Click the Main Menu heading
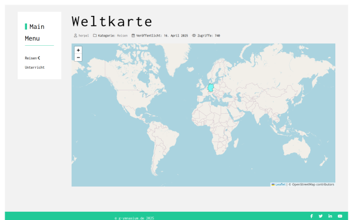This screenshot has height=220, width=353. (35, 32)
